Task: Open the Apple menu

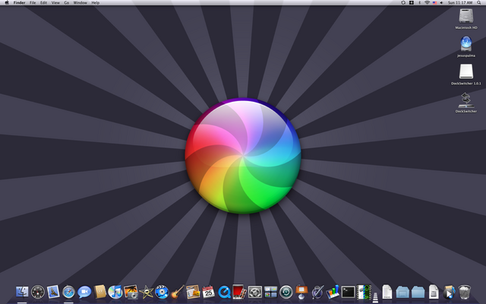Action: point(7,2)
